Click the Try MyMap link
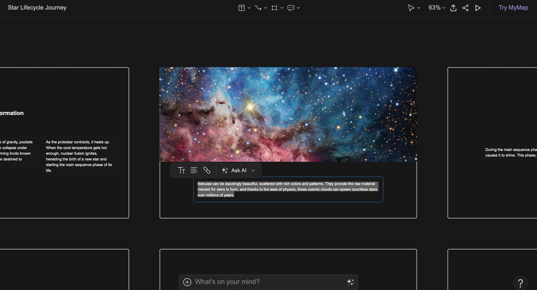Viewport: 537px width, 290px height. click(513, 8)
